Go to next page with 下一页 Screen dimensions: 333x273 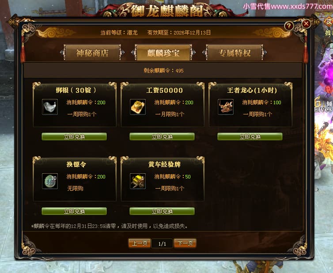pos(185,243)
